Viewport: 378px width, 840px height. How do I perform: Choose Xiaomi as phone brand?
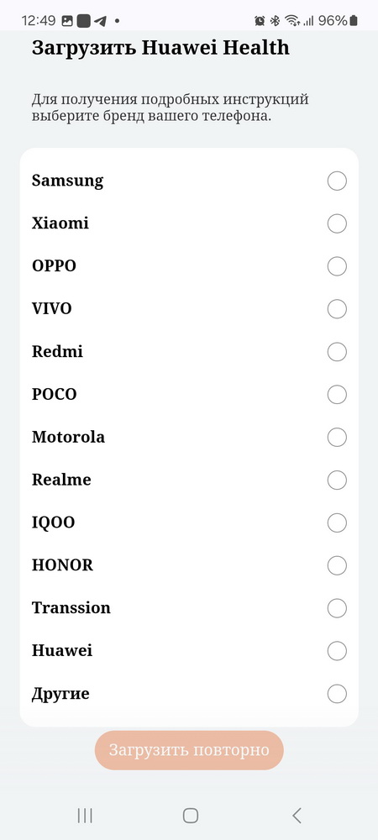pyautogui.click(x=337, y=223)
